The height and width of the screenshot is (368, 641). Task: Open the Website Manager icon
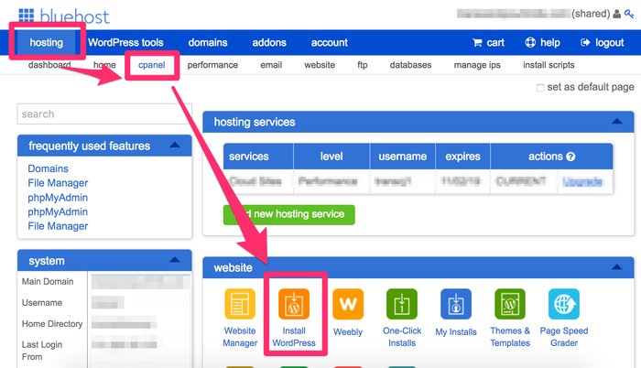pos(240,304)
